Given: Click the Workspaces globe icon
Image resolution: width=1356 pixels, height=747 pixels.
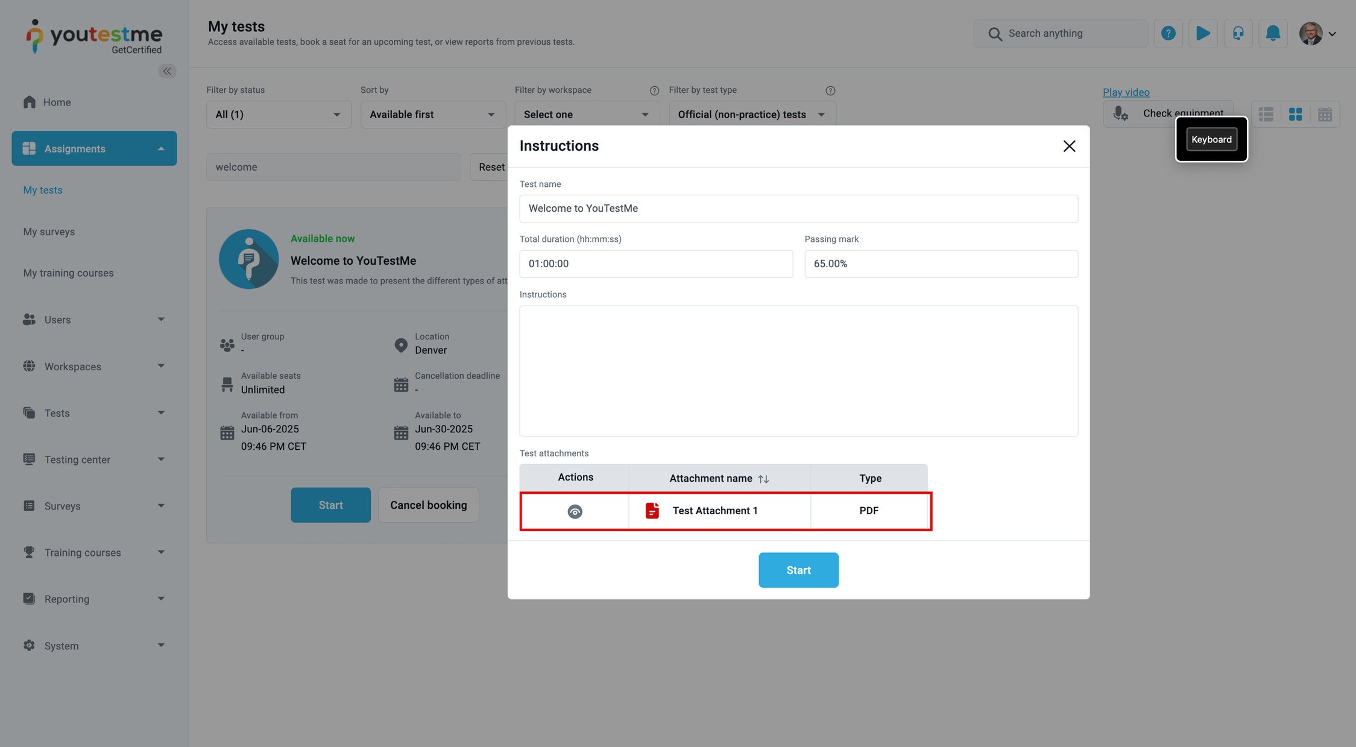Looking at the screenshot, I should pyautogui.click(x=29, y=366).
